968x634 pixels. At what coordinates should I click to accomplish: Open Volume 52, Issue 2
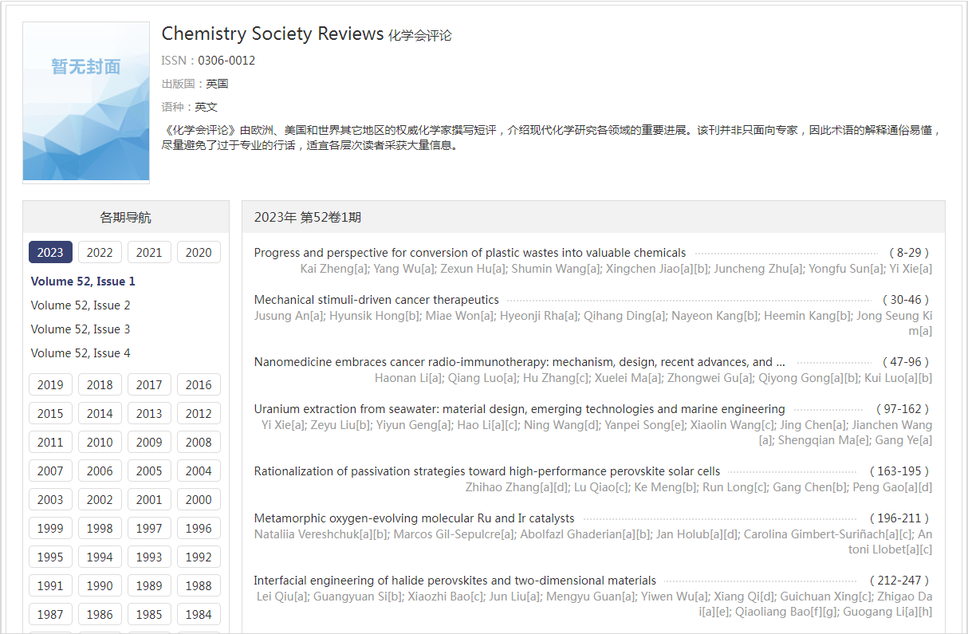point(81,305)
